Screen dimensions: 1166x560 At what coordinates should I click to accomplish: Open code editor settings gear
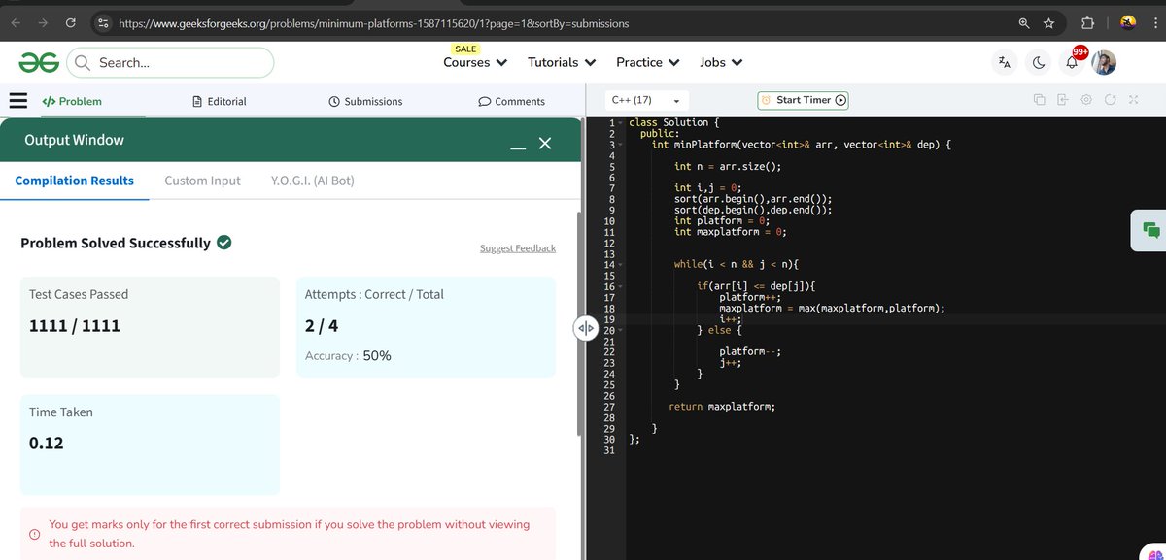(1086, 100)
